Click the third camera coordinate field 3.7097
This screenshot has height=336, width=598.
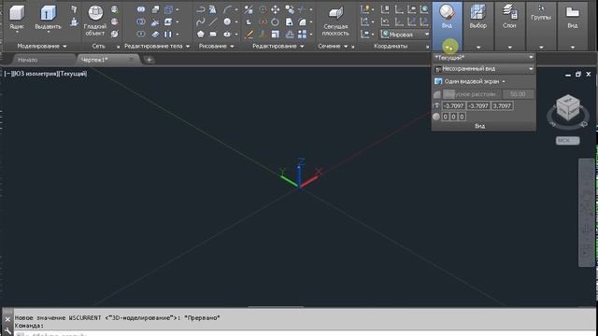(x=502, y=105)
